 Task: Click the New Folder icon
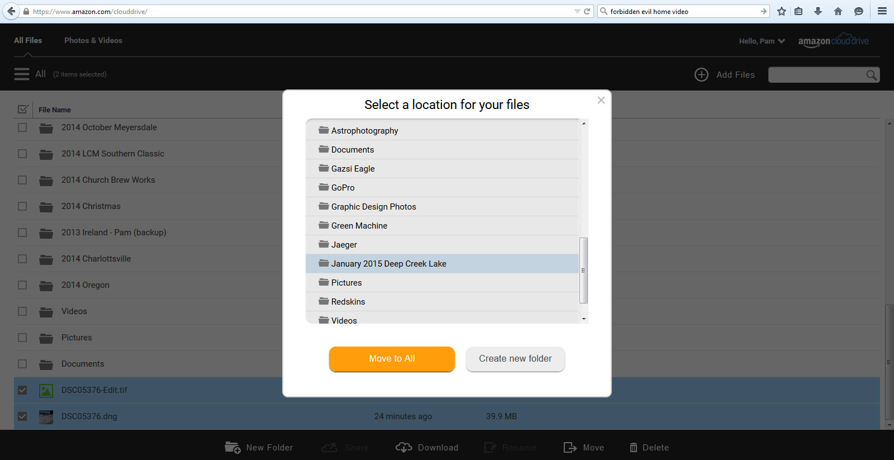click(232, 447)
